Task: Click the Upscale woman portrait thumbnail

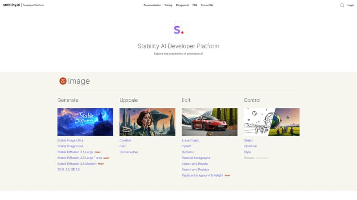Action: pyautogui.click(x=147, y=122)
